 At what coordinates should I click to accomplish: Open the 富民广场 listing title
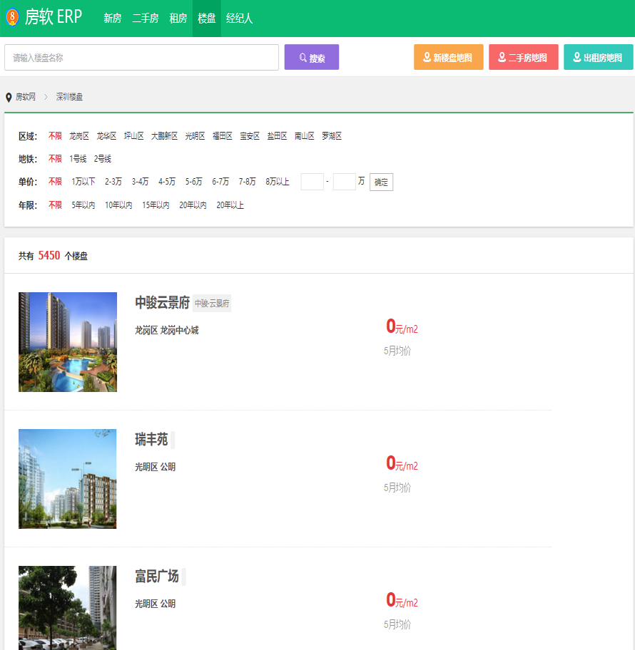point(157,576)
